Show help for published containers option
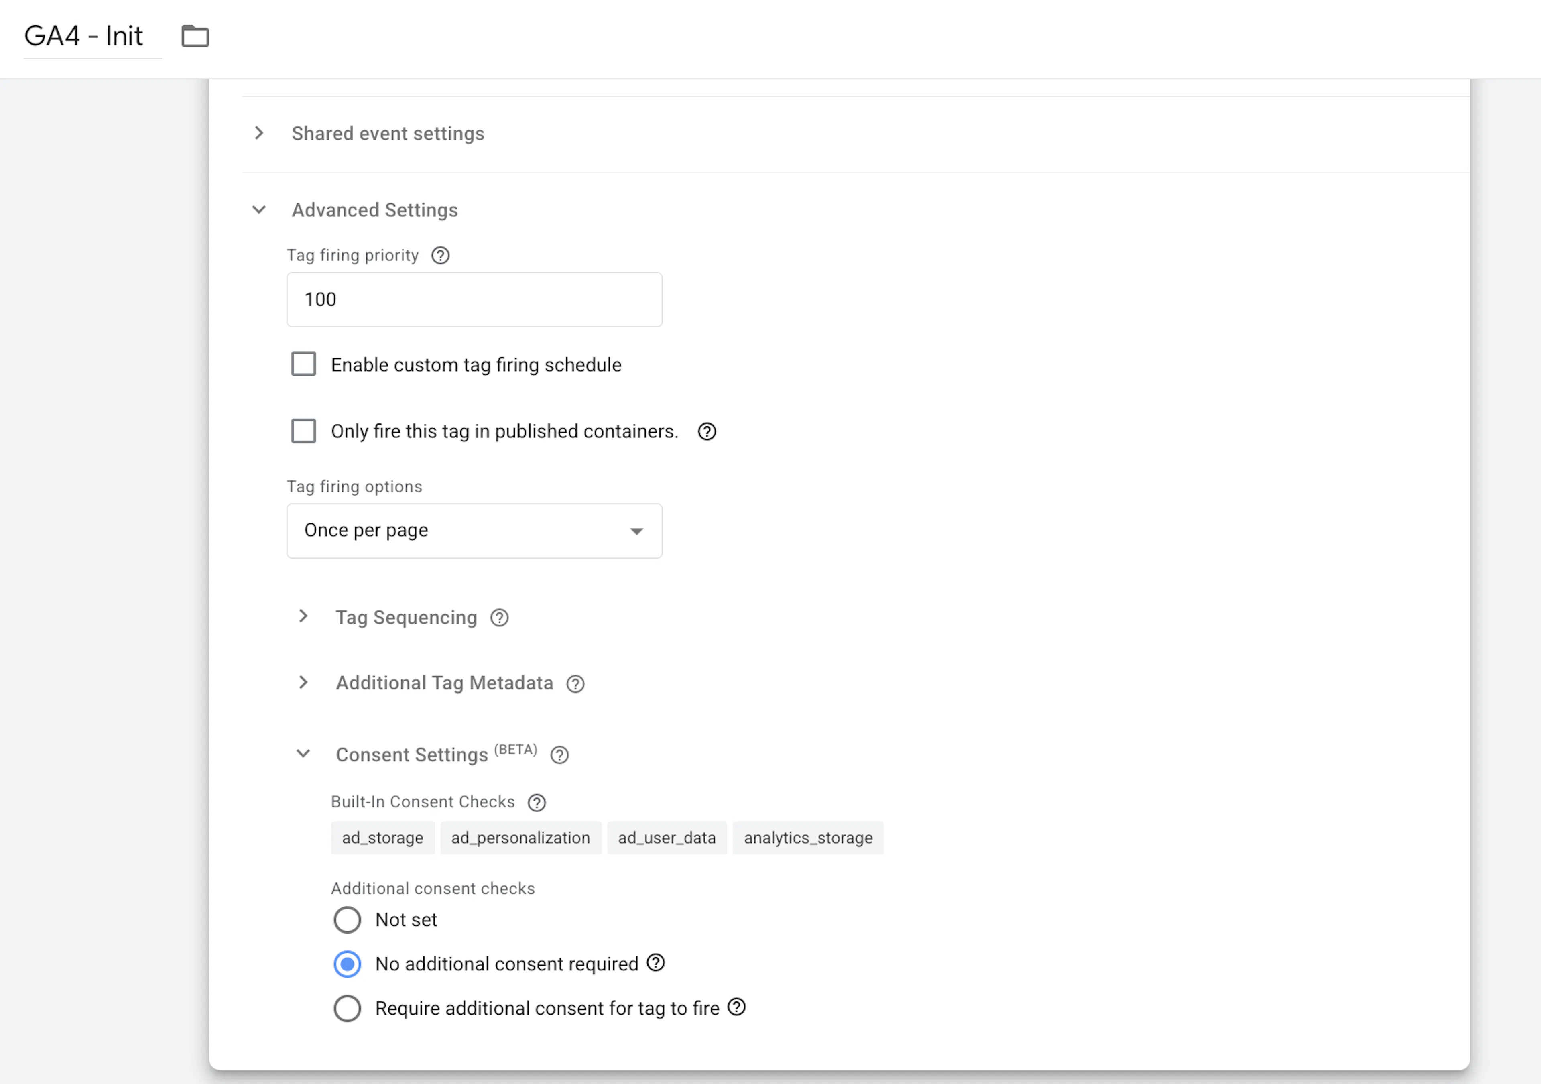This screenshot has width=1541, height=1084. 707,431
